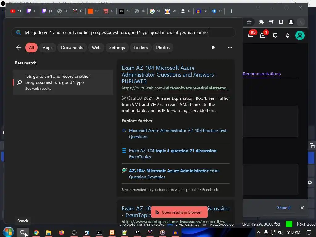Select the All filter chip

click(31, 48)
